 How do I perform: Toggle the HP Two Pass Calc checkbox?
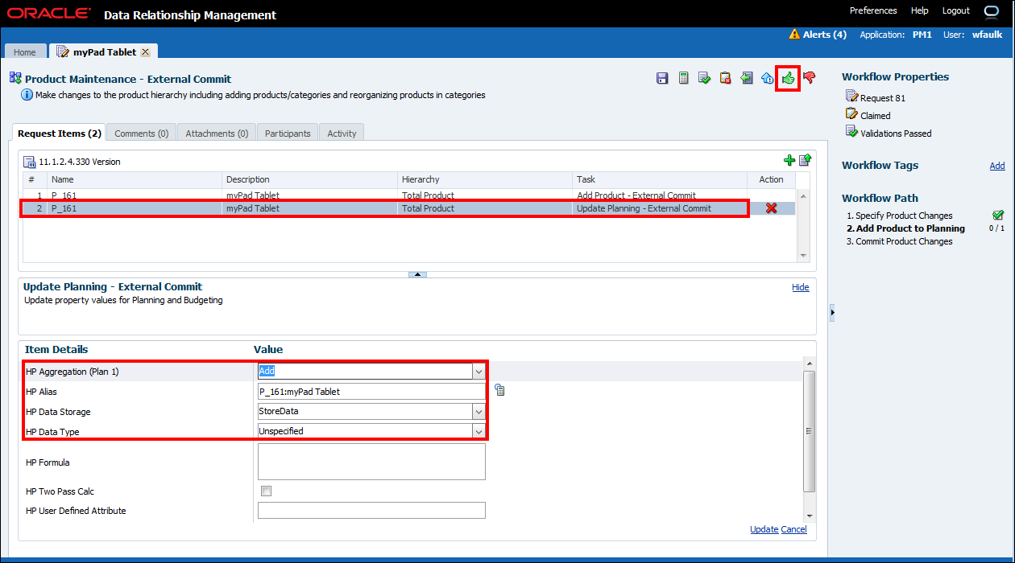[266, 491]
